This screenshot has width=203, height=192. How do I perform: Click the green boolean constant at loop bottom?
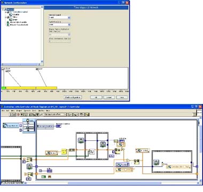[43, 177]
